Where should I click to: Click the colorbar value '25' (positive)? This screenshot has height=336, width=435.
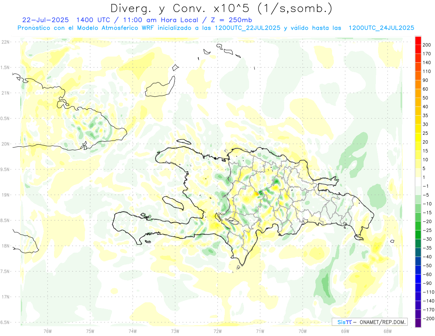[426, 133]
